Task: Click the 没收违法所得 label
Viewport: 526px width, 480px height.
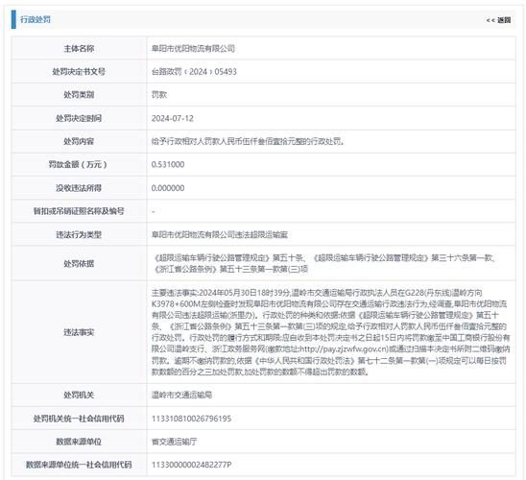Action: [79, 188]
